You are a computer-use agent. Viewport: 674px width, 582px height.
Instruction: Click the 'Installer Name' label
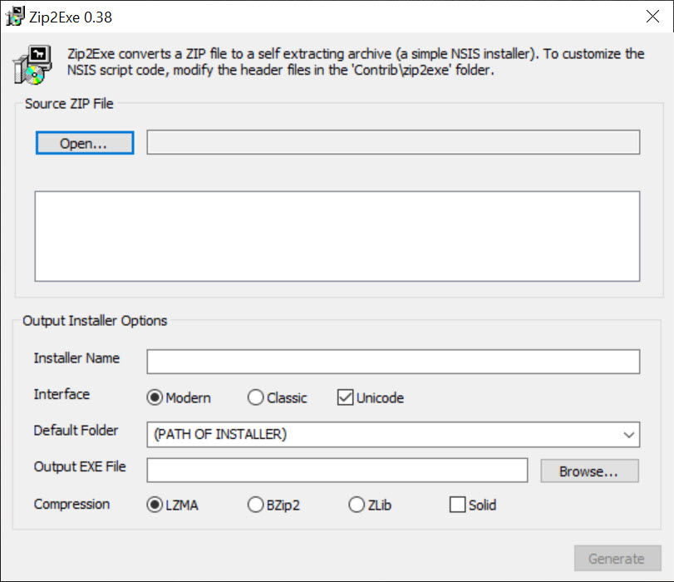point(76,358)
